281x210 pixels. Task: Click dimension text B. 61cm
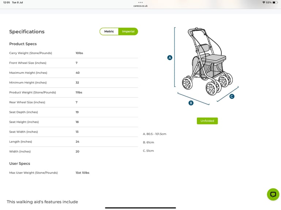(149, 142)
